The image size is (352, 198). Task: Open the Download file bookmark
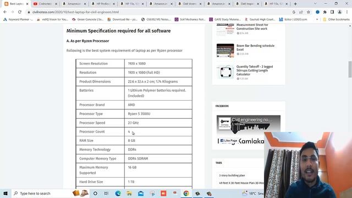tap(122, 20)
